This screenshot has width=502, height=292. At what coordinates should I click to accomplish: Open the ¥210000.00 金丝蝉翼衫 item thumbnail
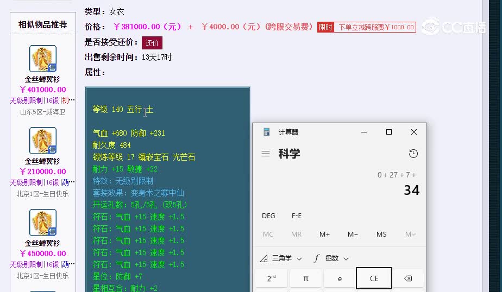pos(43,141)
